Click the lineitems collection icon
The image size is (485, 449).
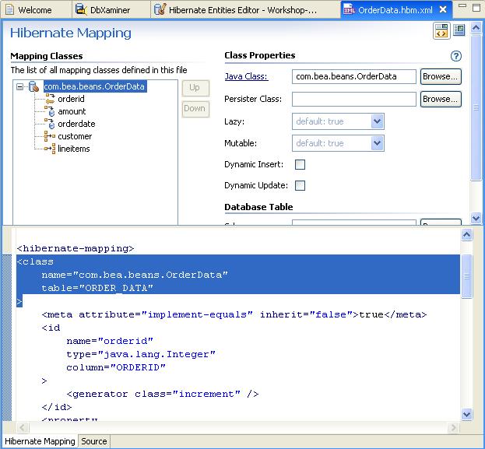pos(50,149)
